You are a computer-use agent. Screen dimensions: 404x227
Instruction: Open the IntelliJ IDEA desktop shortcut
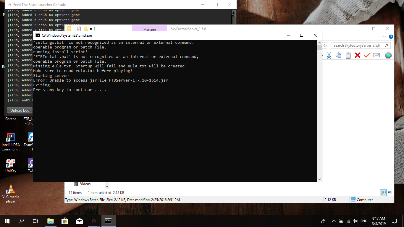(x=11, y=142)
